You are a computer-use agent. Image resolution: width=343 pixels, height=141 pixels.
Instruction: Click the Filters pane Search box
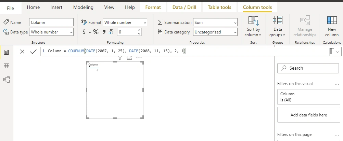[x=308, y=68]
